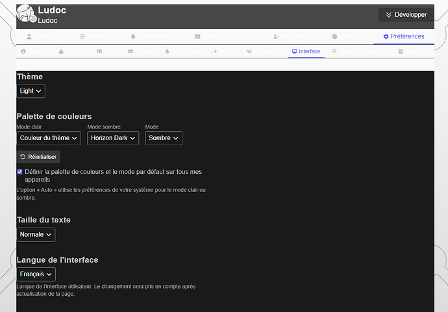Open the Taille du texte Normale dropdown
Screen dimensions: 448x312
(x=36, y=235)
